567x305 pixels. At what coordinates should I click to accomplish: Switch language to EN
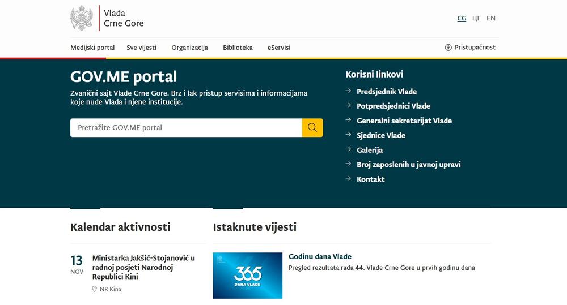click(x=490, y=18)
